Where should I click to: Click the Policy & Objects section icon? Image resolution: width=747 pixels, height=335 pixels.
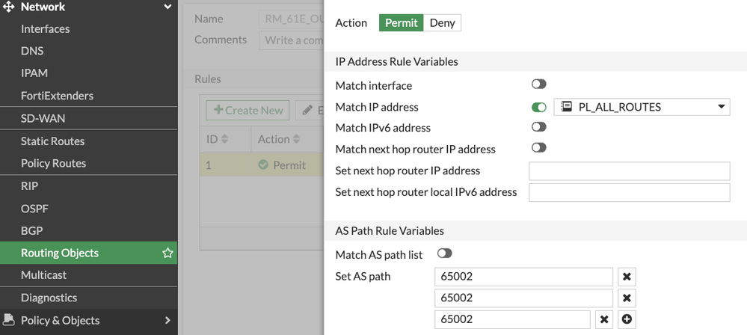9,320
